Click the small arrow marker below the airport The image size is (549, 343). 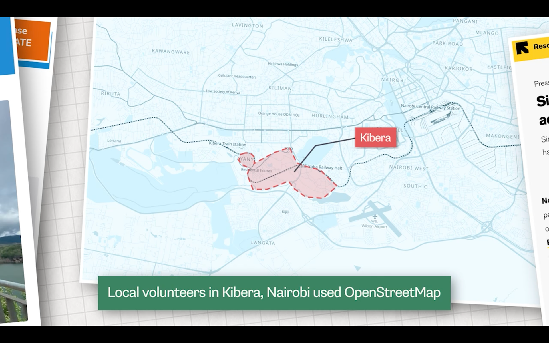[357, 268]
